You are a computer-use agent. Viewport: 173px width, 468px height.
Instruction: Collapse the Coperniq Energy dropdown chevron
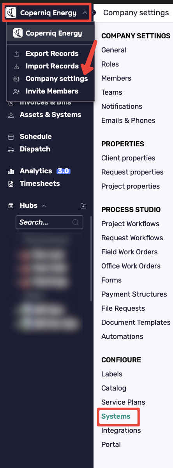(85, 13)
